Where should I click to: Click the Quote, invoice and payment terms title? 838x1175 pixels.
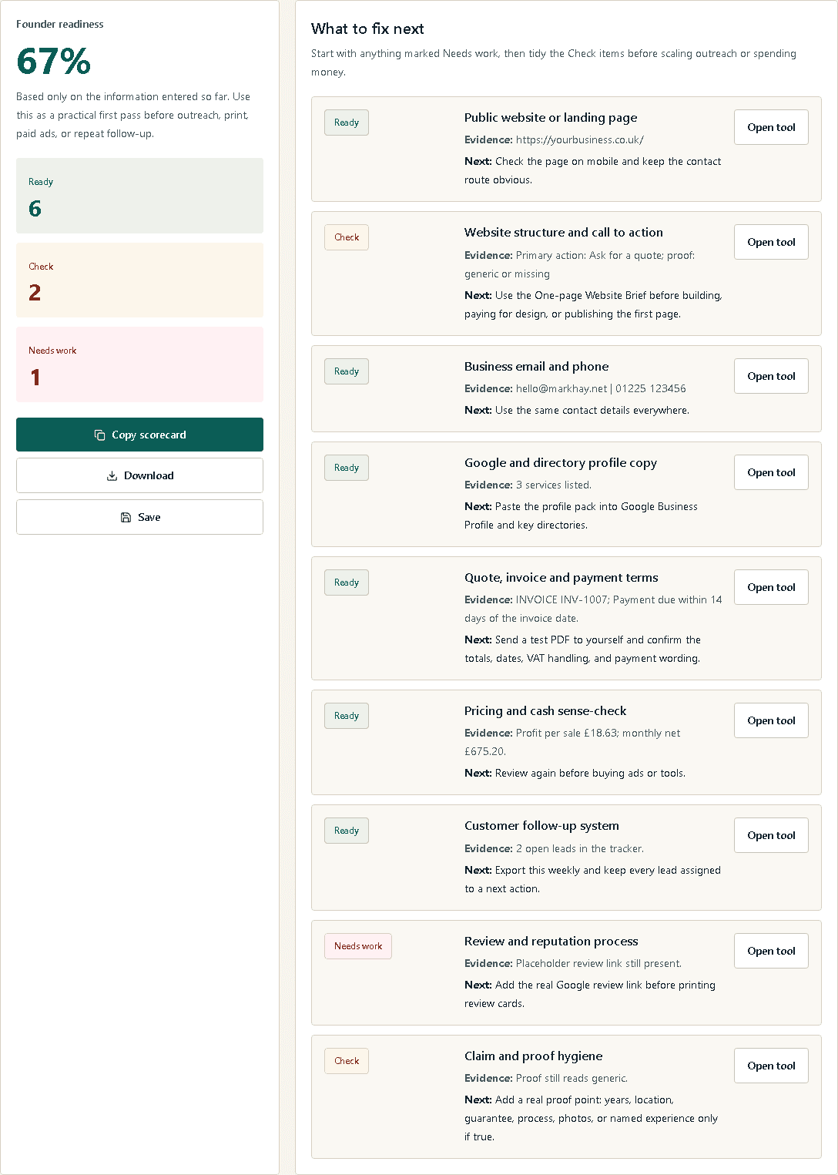pos(561,578)
